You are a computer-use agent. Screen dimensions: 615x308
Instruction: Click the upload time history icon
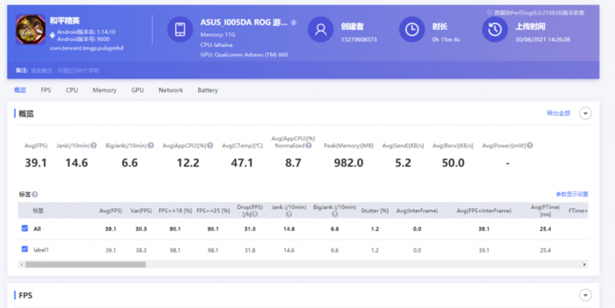tap(495, 29)
